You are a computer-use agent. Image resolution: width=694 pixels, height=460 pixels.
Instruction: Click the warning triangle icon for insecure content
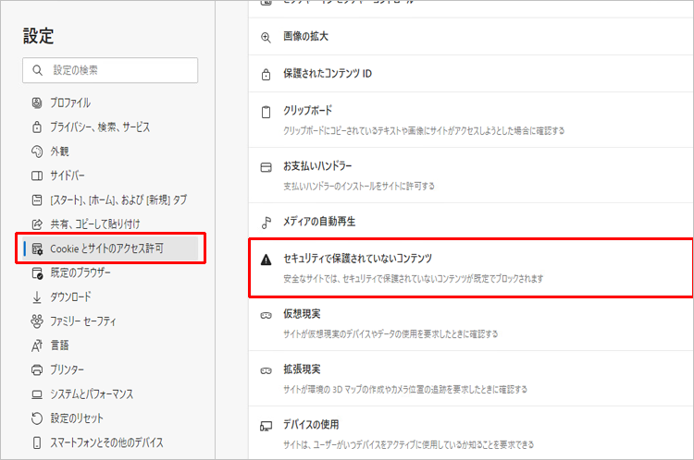pos(266,260)
